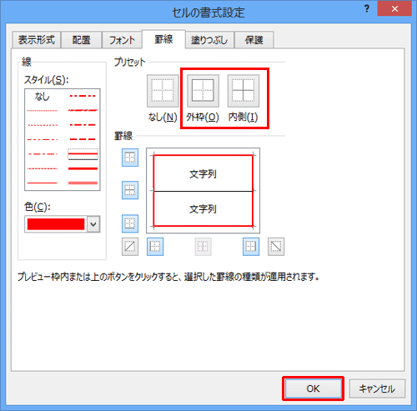Choose the fine dashed line style
Viewport: 417px width, 411px height.
point(43,168)
